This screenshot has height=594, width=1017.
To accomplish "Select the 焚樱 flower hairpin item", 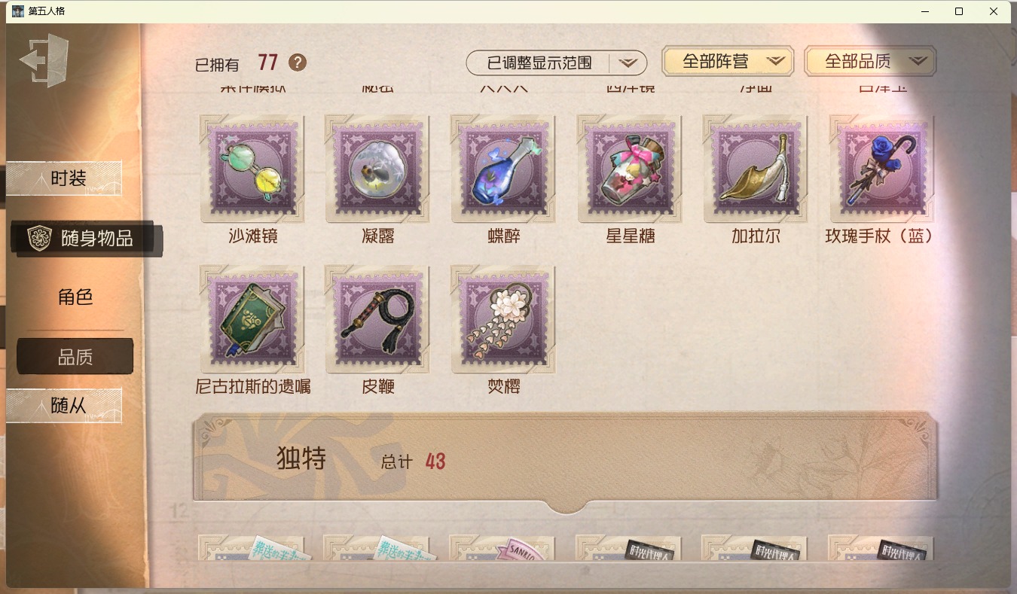I will pos(504,320).
